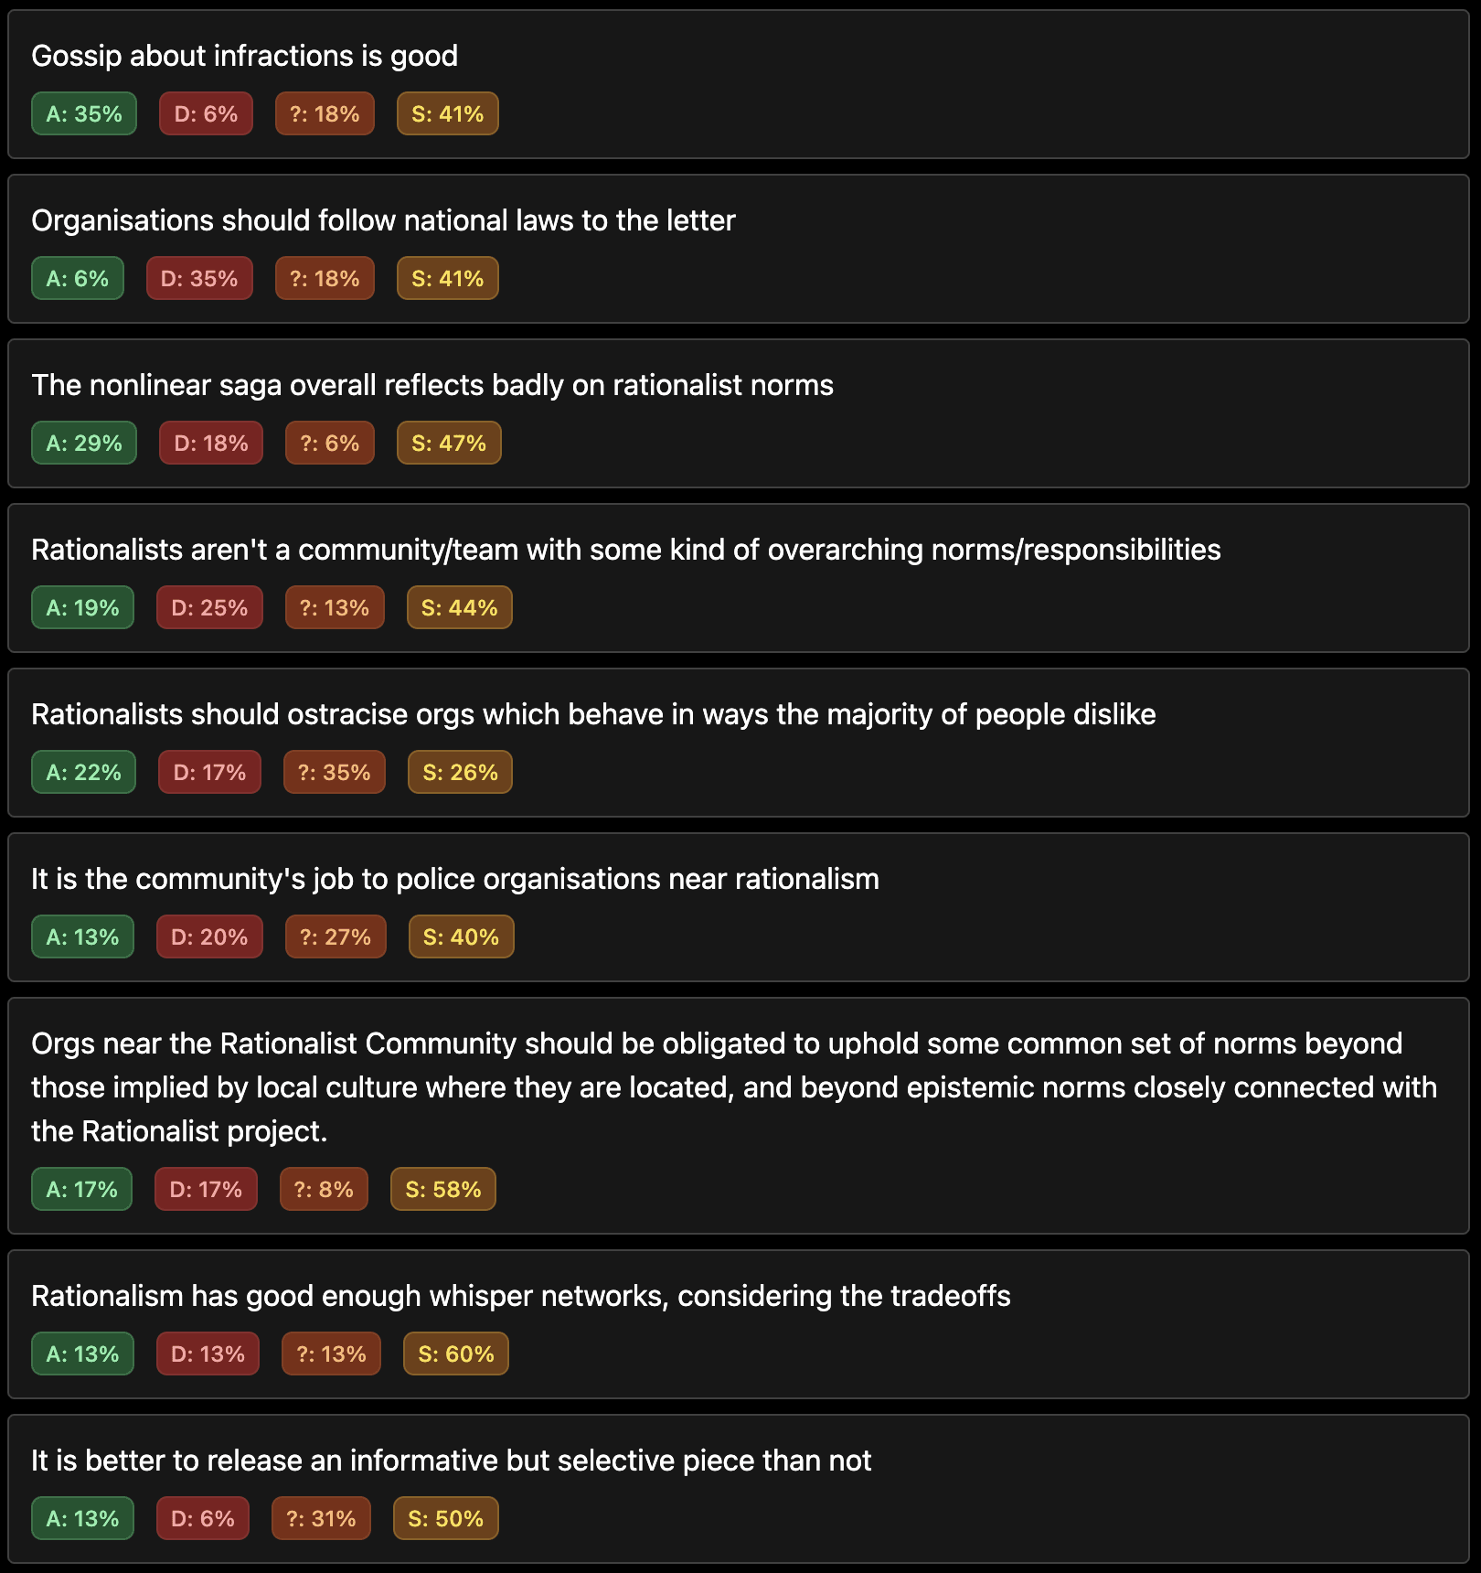This screenshot has height=1573, width=1481.
Task: Click agree badge under "Gossip about infractions"
Action: (x=84, y=114)
